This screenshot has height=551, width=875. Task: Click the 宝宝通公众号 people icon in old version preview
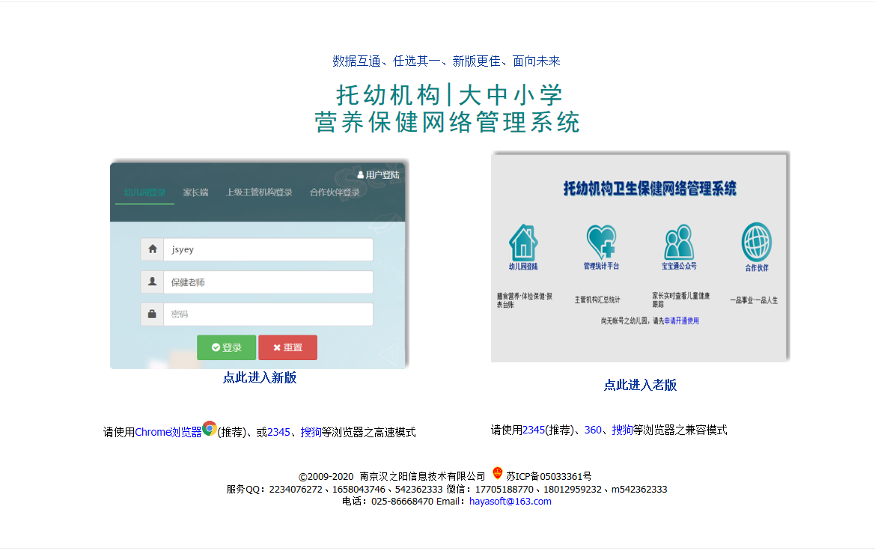[679, 242]
